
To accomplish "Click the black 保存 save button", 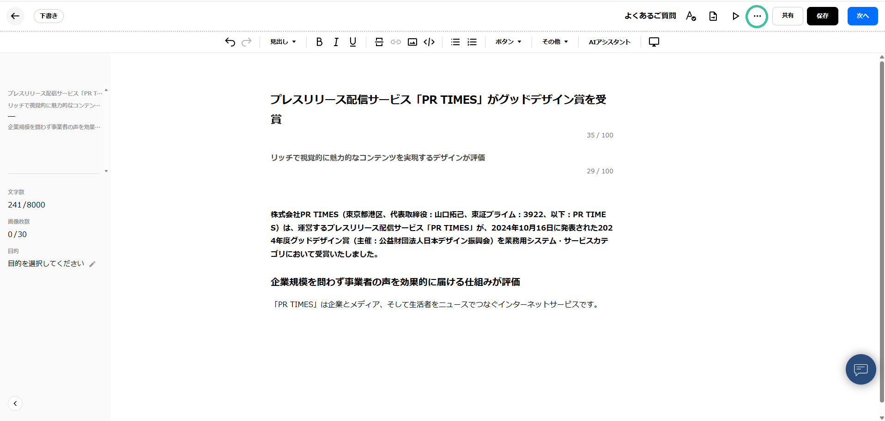I will pos(822,16).
